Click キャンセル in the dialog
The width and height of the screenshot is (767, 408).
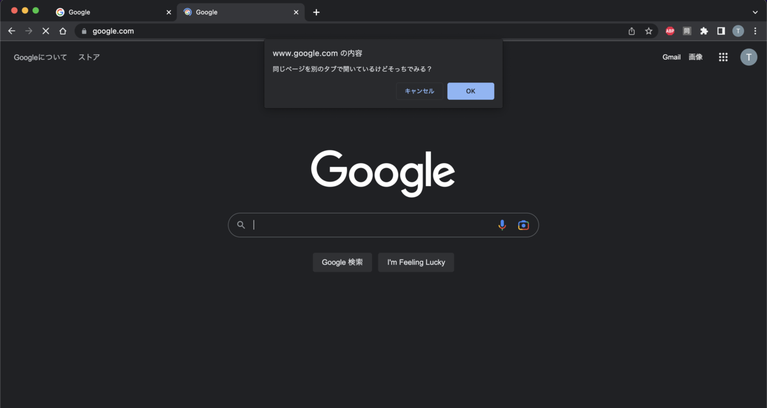(x=419, y=91)
